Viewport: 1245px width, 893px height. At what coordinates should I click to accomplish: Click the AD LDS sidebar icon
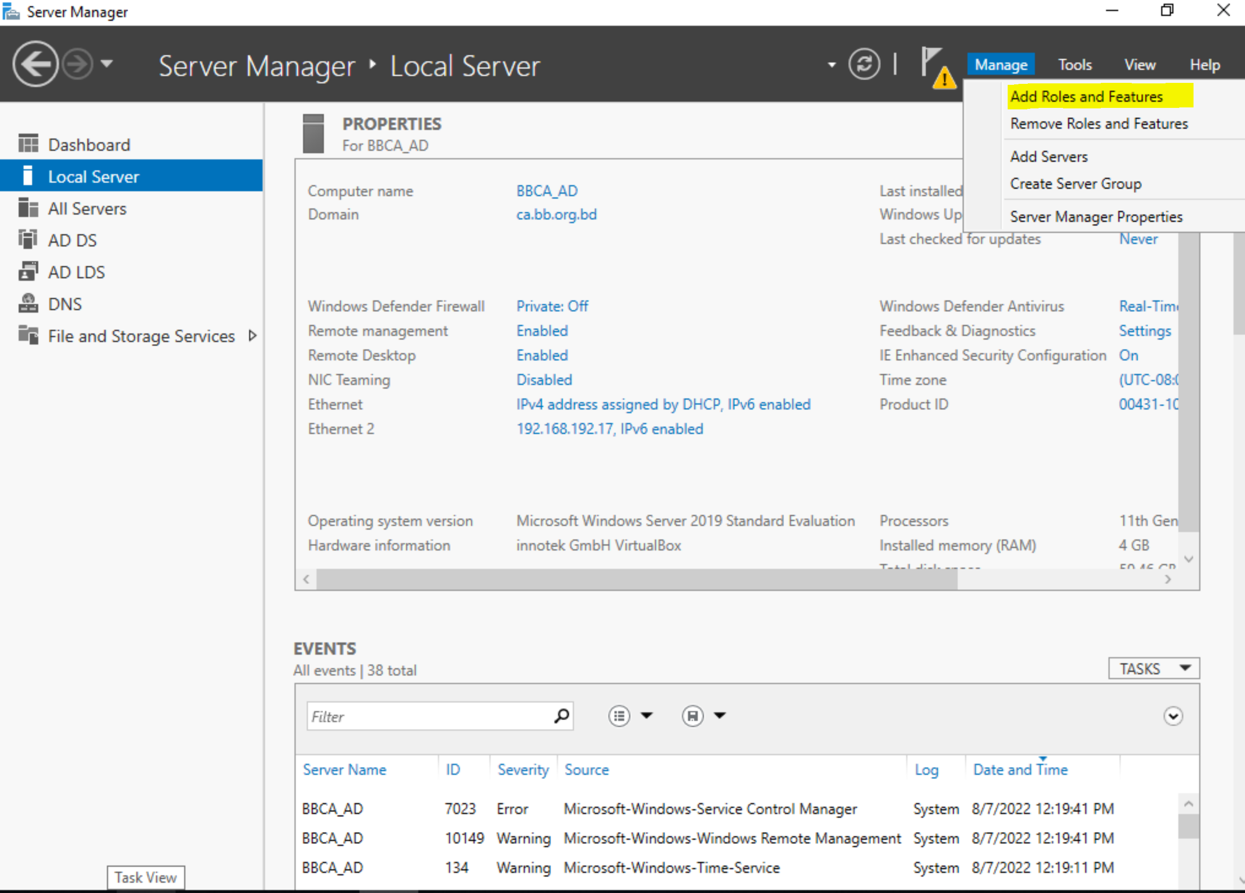28,271
